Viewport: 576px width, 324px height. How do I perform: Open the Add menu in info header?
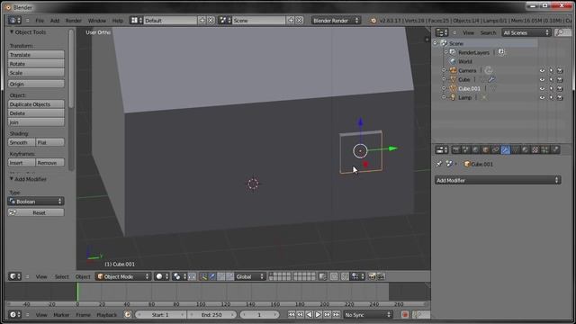pos(55,21)
